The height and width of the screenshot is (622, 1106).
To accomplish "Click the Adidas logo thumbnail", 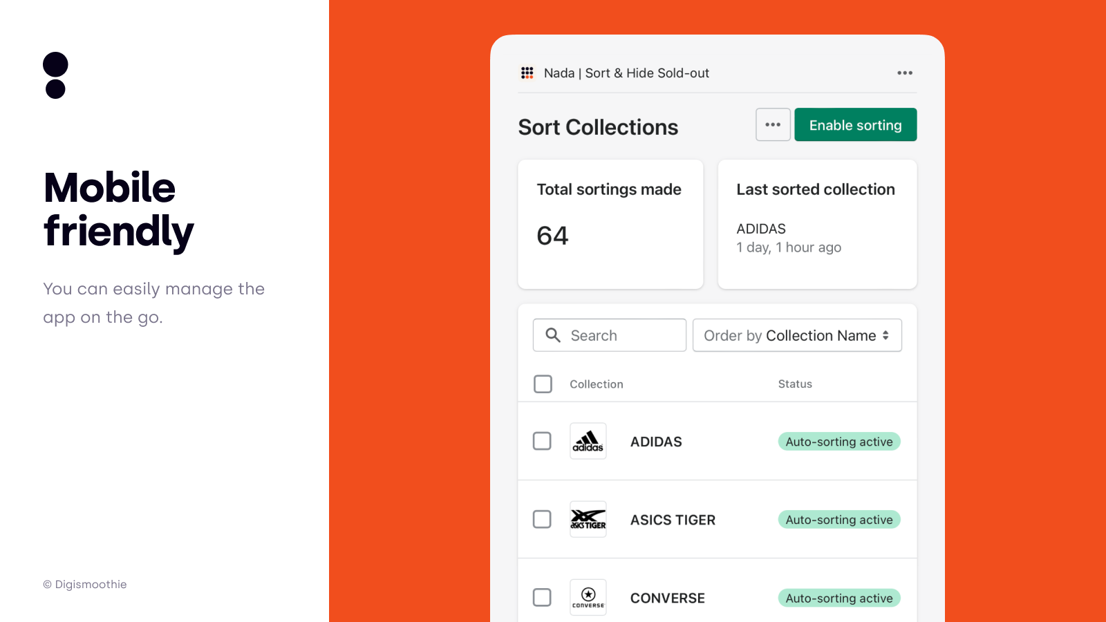I will (588, 441).
